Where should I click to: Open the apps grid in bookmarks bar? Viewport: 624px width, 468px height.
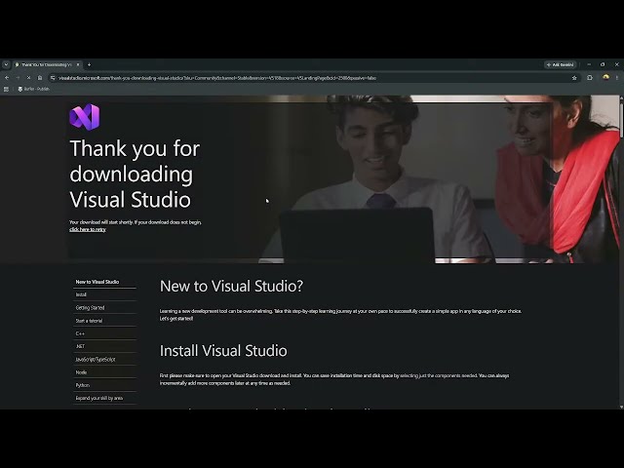point(6,89)
